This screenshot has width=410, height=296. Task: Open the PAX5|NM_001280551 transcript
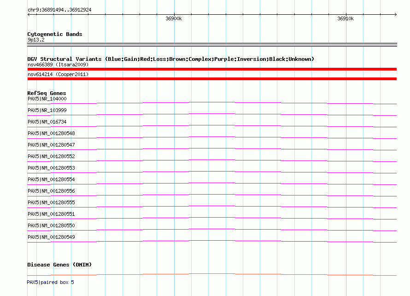coord(51,214)
